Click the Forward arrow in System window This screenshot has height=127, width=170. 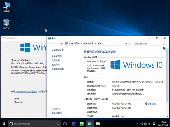coord(55,44)
